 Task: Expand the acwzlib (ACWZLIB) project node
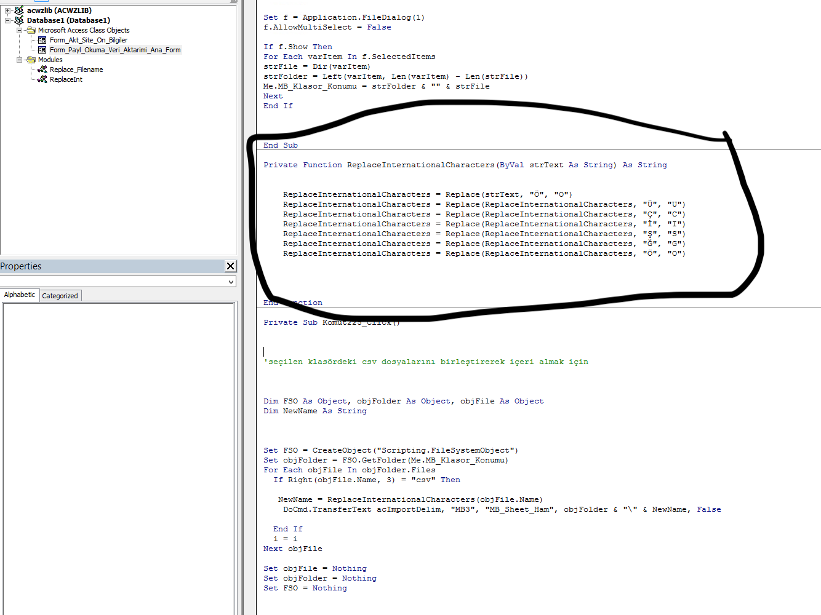8,10
